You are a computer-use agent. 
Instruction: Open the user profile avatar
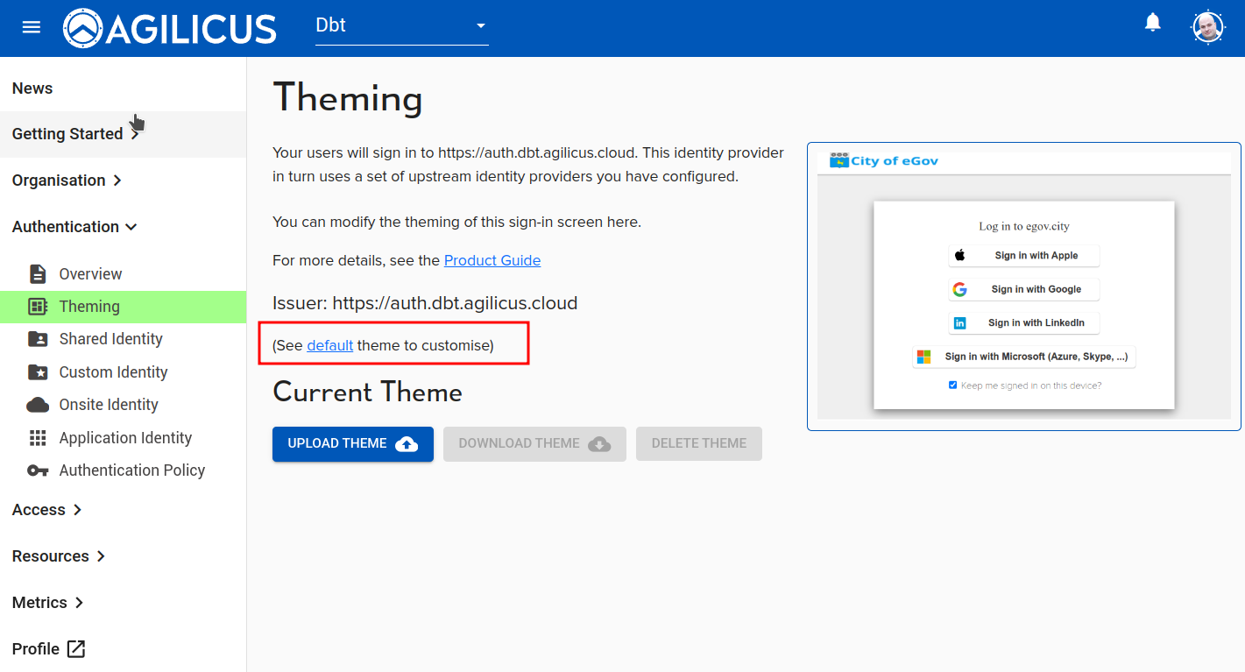coord(1208,27)
